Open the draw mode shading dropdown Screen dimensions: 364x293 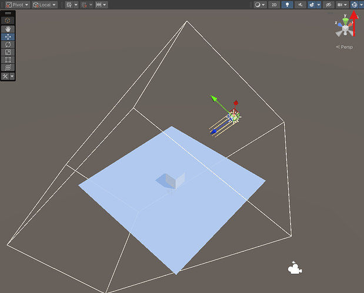[x=260, y=5]
